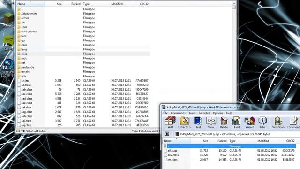
Task: Select aae.class file row
Action: tap(83, 103)
